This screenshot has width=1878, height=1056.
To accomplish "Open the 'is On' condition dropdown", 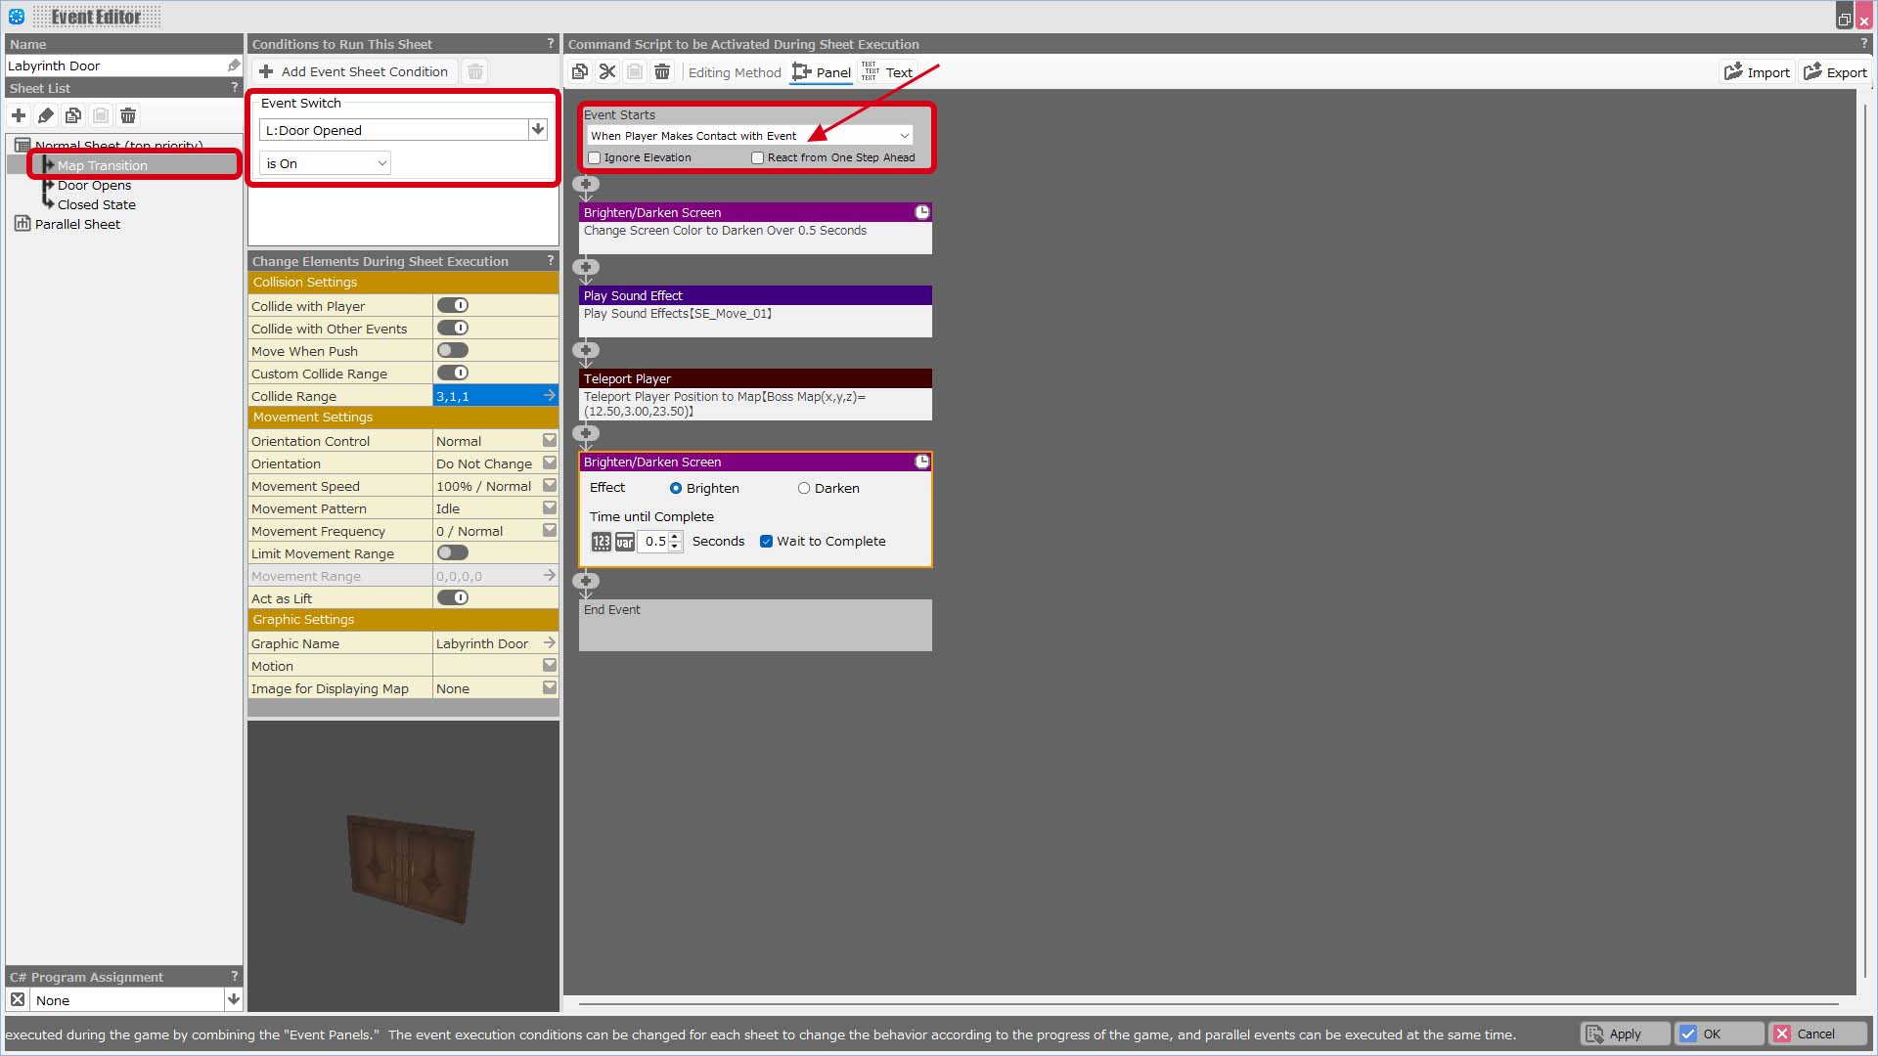I will (x=326, y=163).
